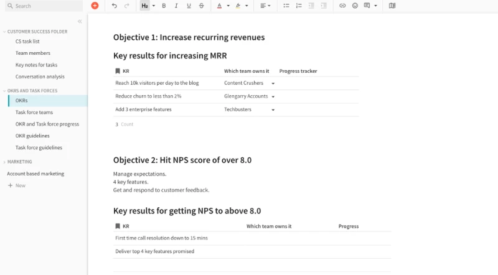Open the emoji picker
Screen dimensions: 498x275
click(x=355, y=6)
